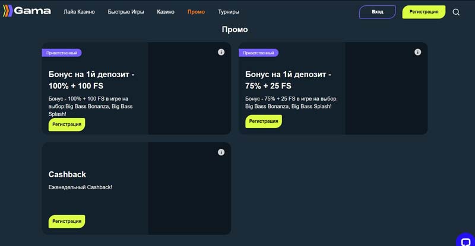
Task: Click Регистрация on the Cashback card
Action: point(66,221)
